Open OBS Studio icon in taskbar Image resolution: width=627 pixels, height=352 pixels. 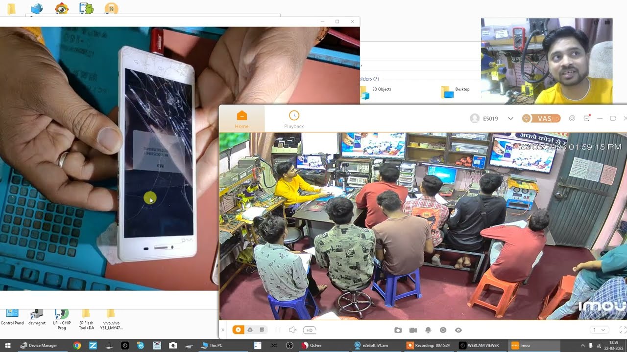tap(289, 345)
